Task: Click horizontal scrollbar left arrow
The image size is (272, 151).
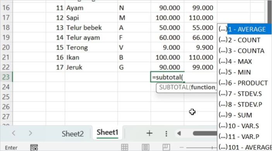Action: 179,133
